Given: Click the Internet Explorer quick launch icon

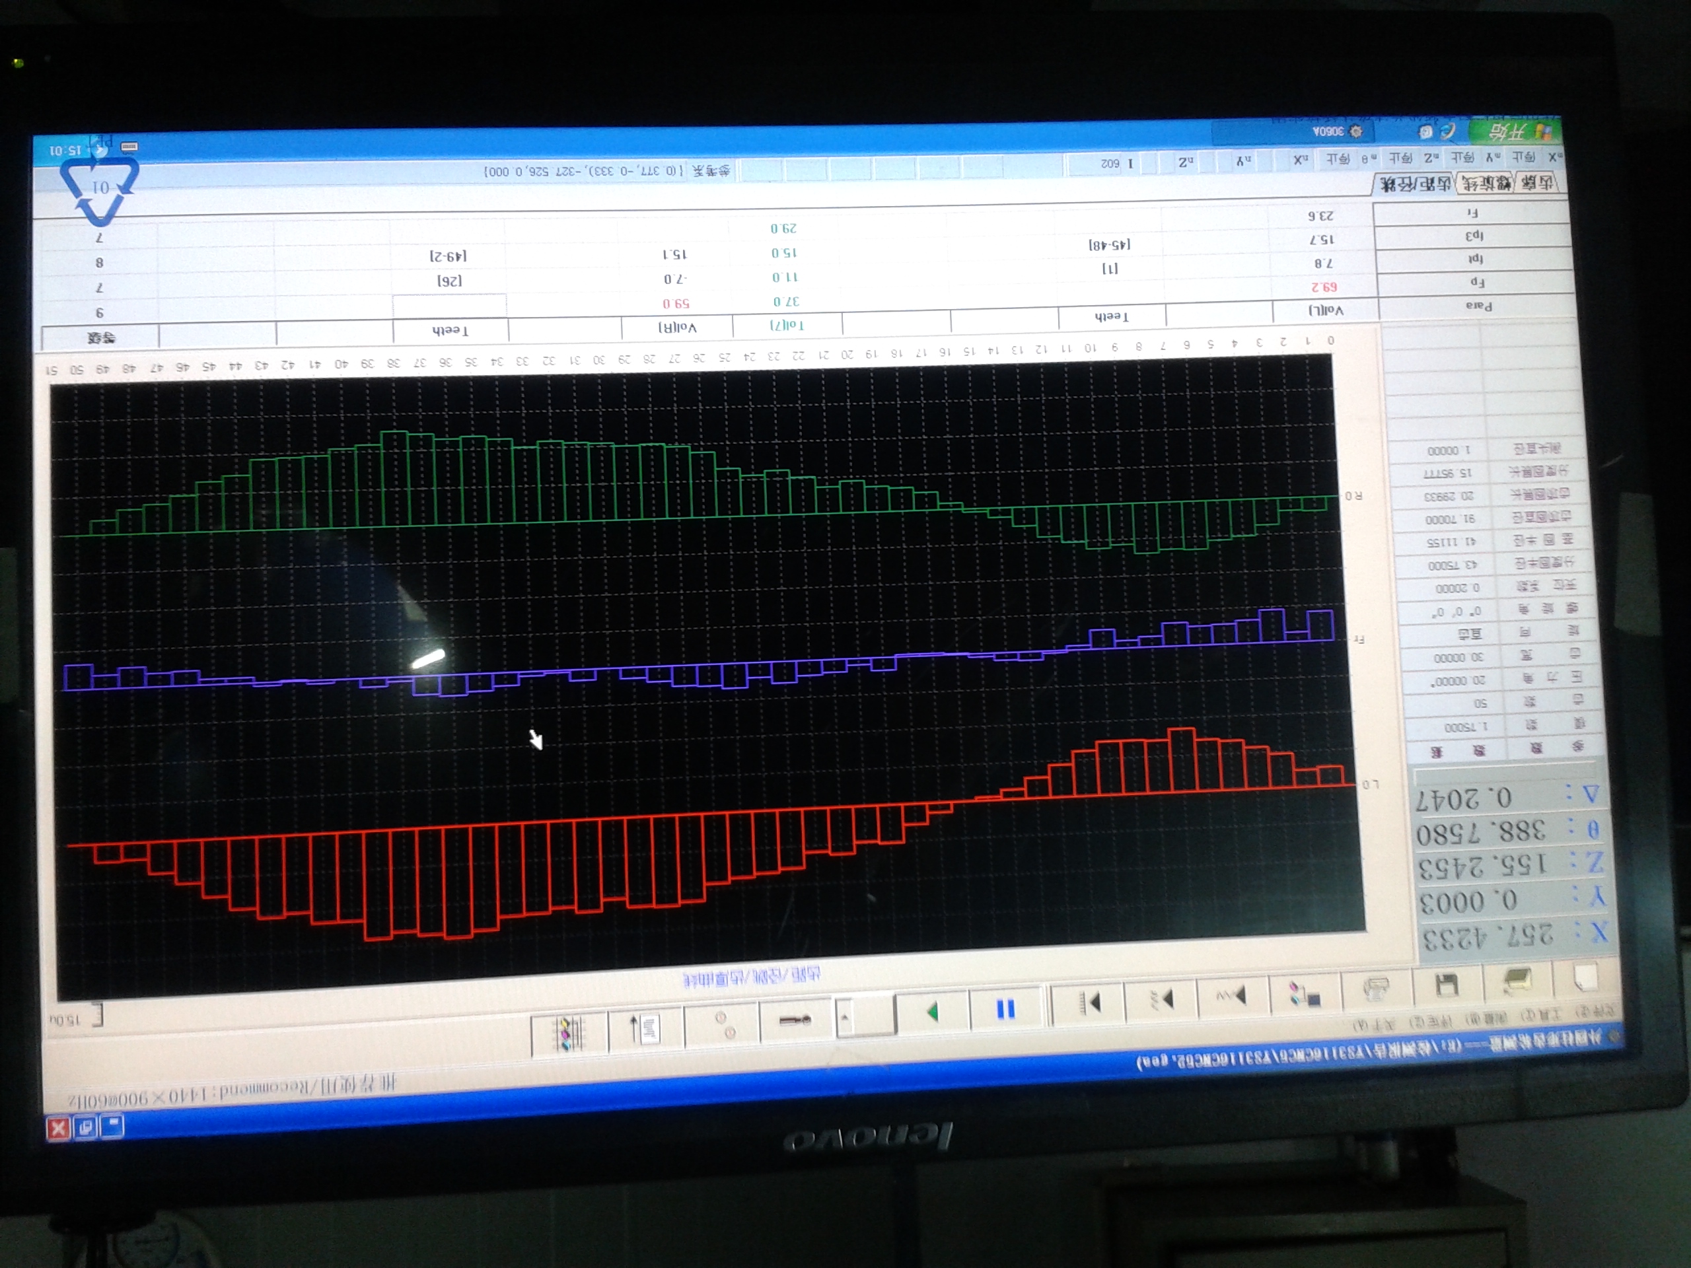Looking at the screenshot, I should (1449, 131).
